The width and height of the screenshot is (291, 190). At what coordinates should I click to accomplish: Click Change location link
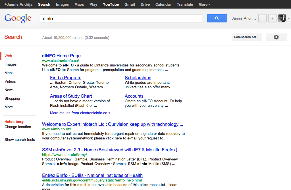click(x=18, y=127)
